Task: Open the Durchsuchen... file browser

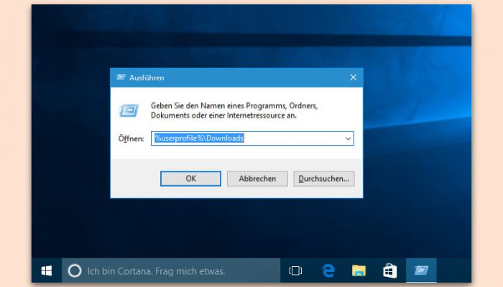Action: tap(323, 179)
